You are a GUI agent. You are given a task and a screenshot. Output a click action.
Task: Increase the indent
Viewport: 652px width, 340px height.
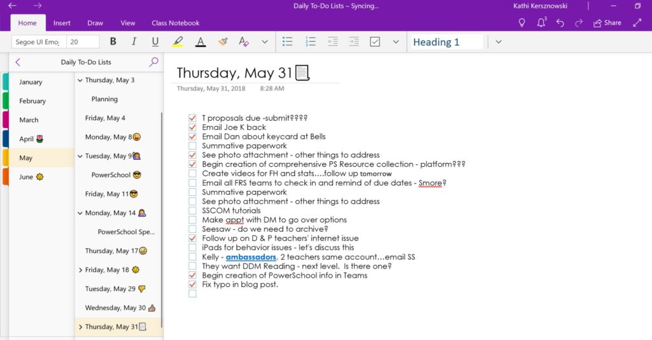pos(353,41)
